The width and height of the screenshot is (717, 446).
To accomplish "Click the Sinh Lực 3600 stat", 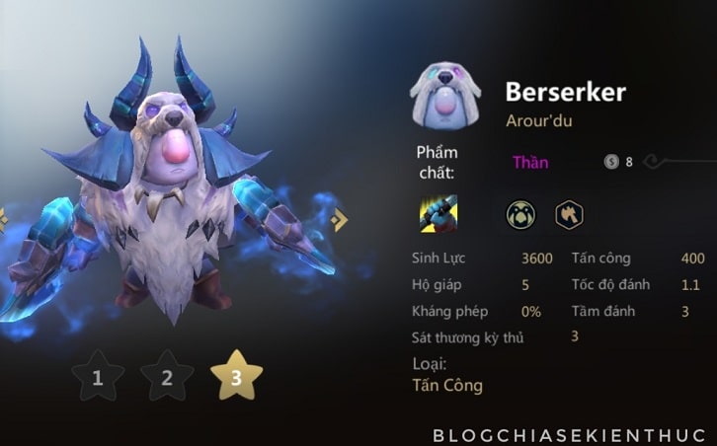I will click(x=482, y=259).
